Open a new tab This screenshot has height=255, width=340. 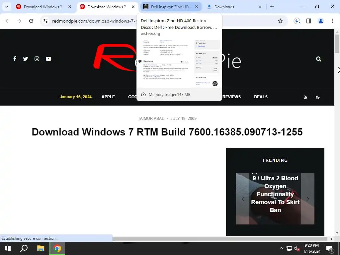pos(272,7)
